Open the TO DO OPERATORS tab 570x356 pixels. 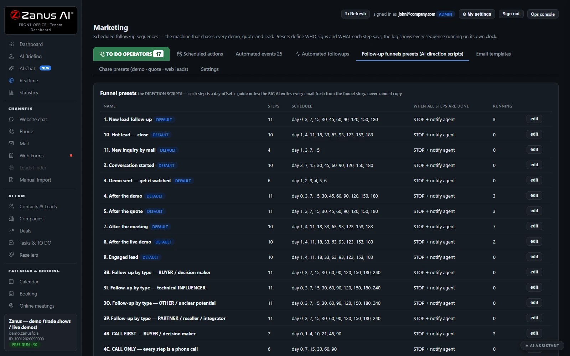[x=131, y=54]
